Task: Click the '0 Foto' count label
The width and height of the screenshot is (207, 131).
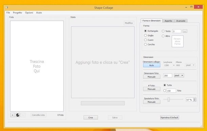Action: click(60, 115)
